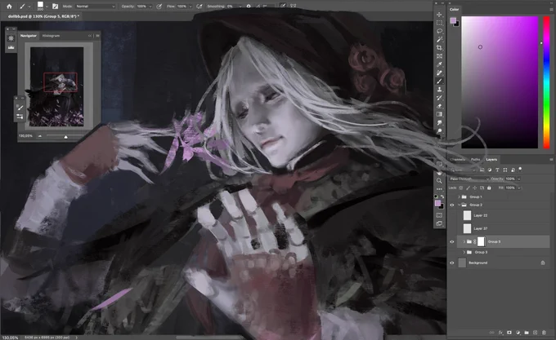Select the Zoom tool magnifier
This screenshot has width=556, height=340.
pos(439,181)
